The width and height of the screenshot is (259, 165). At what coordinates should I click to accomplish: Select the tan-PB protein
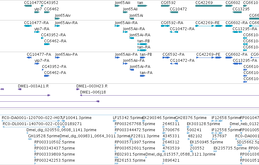coord(142,58)
